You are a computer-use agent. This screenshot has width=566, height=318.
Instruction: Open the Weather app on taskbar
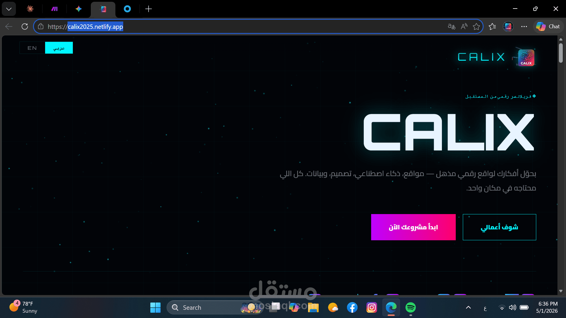pyautogui.click(x=333, y=307)
